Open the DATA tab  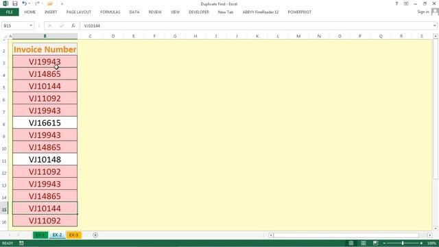pos(134,12)
